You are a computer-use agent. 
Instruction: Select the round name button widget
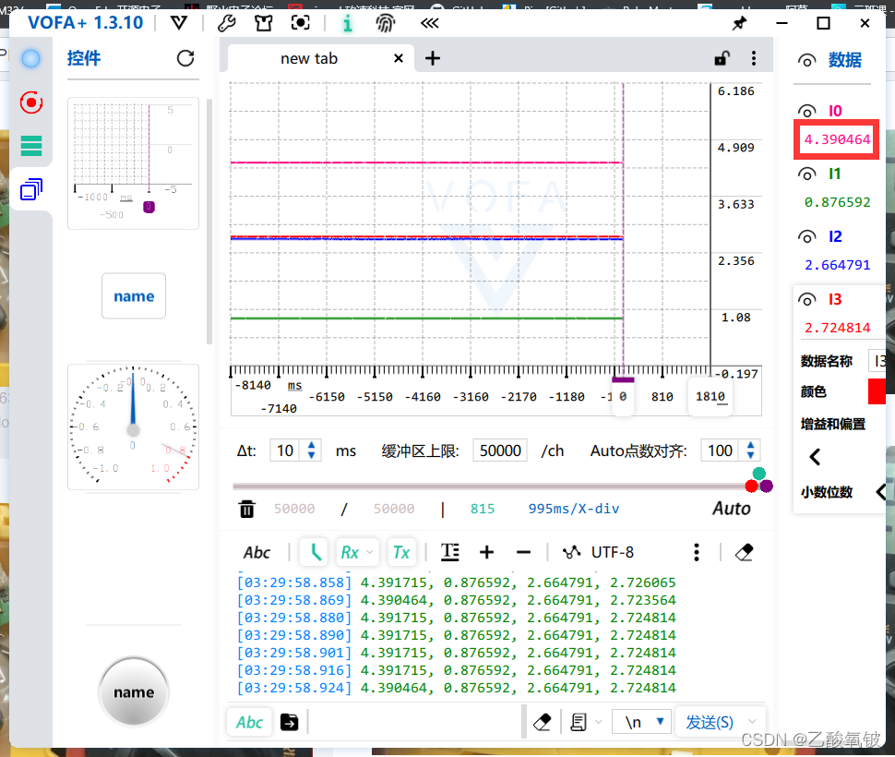(x=134, y=692)
